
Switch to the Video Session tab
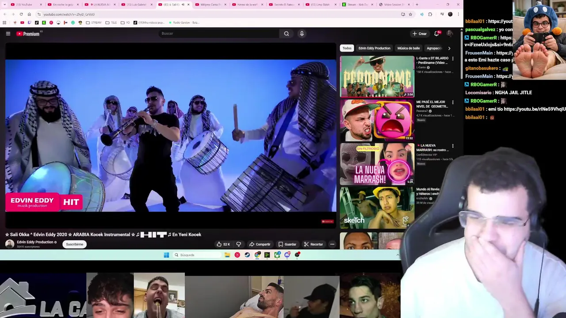tap(394, 4)
